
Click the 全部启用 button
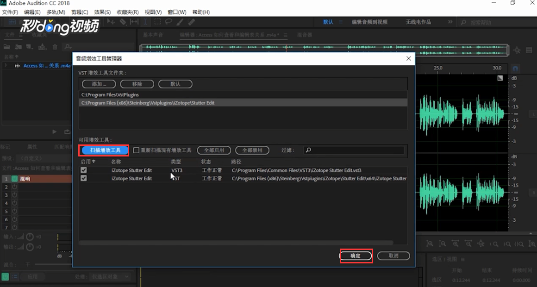point(214,150)
